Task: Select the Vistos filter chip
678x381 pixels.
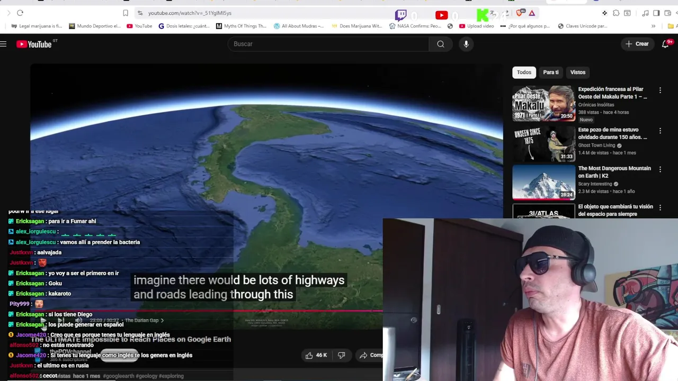Action: pos(577,72)
